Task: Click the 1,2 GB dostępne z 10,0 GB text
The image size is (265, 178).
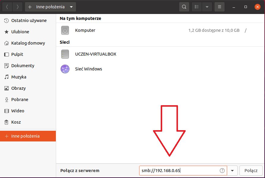Action: pyautogui.click(x=214, y=30)
